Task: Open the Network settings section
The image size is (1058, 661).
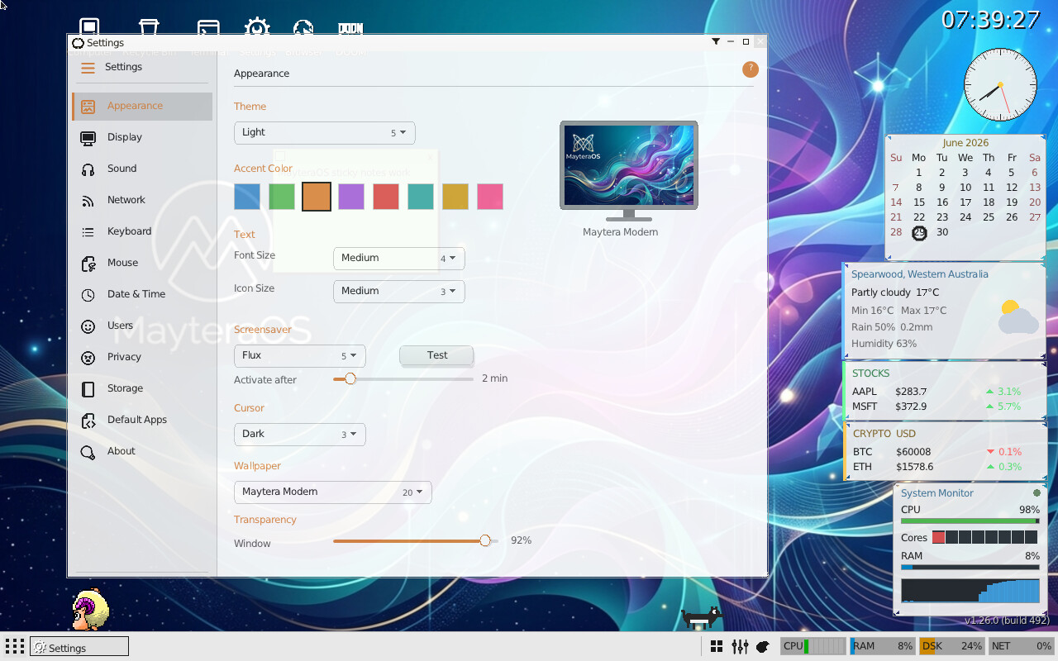Action: [x=141, y=200]
